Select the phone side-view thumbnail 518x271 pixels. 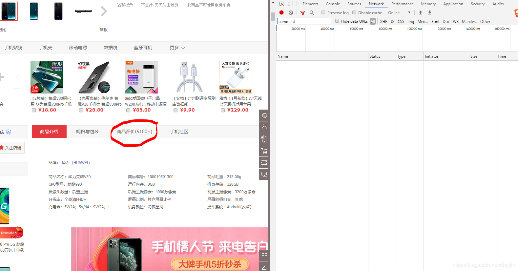83,11
